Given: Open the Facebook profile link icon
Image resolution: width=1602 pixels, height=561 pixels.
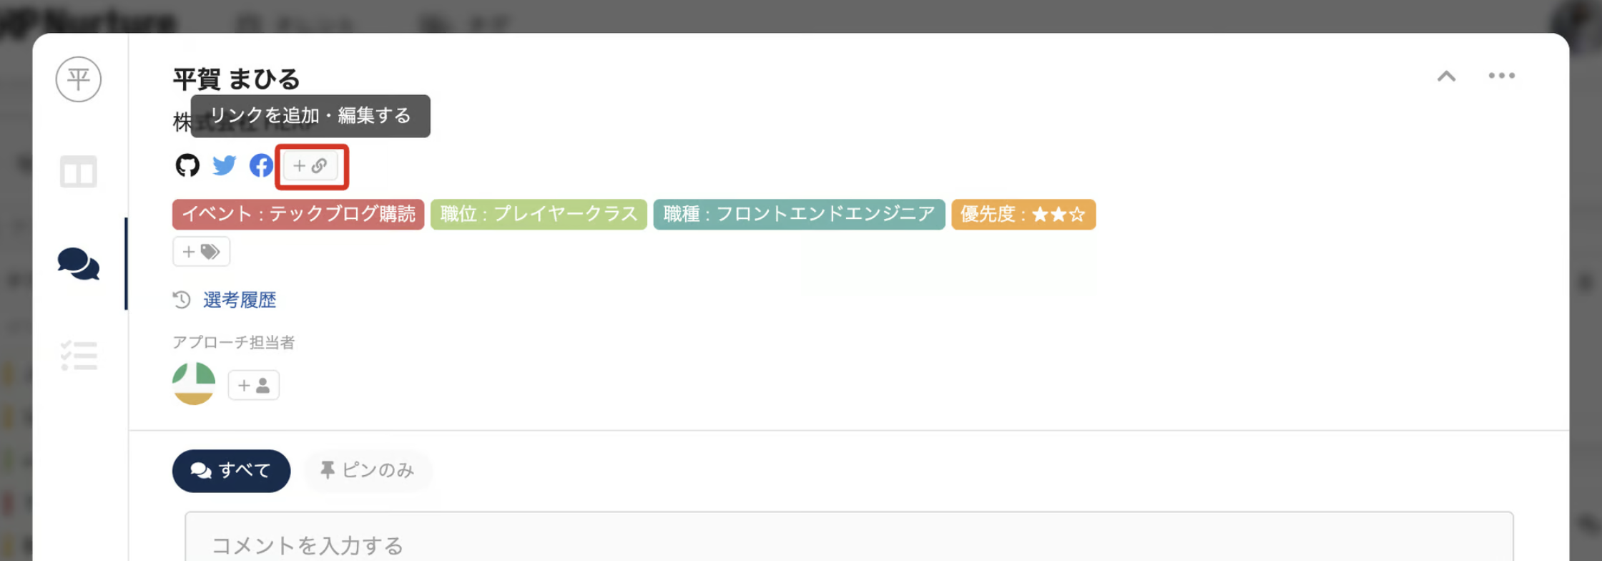Looking at the screenshot, I should tap(261, 165).
